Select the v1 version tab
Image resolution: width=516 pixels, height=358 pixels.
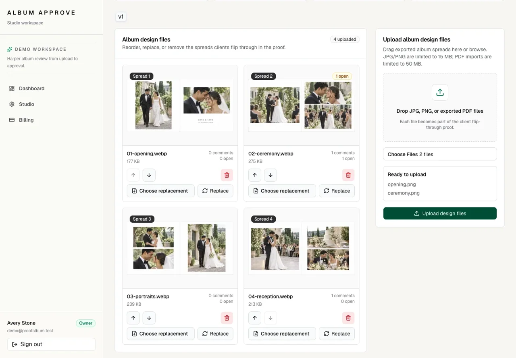coord(121,17)
